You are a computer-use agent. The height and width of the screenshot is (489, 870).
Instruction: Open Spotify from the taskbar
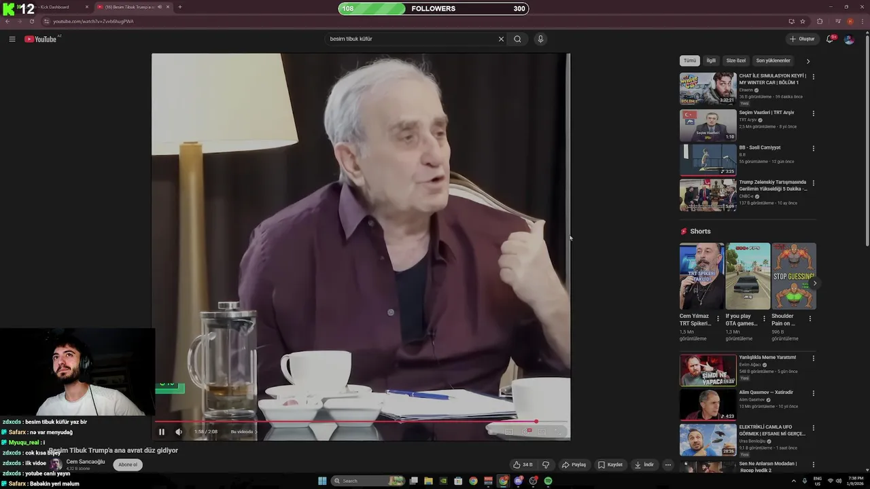tap(548, 481)
